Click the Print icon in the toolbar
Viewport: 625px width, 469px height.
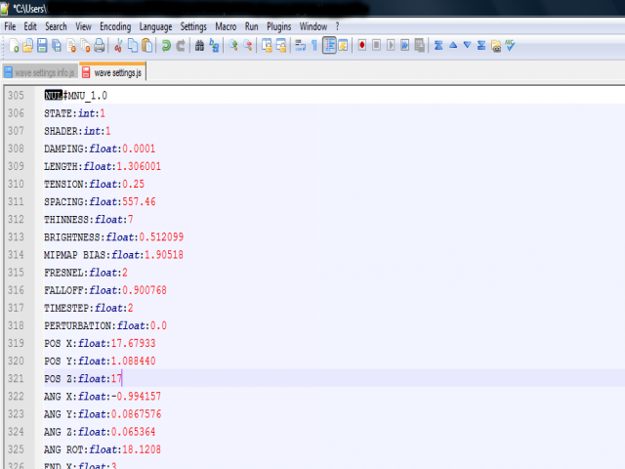tap(99, 45)
